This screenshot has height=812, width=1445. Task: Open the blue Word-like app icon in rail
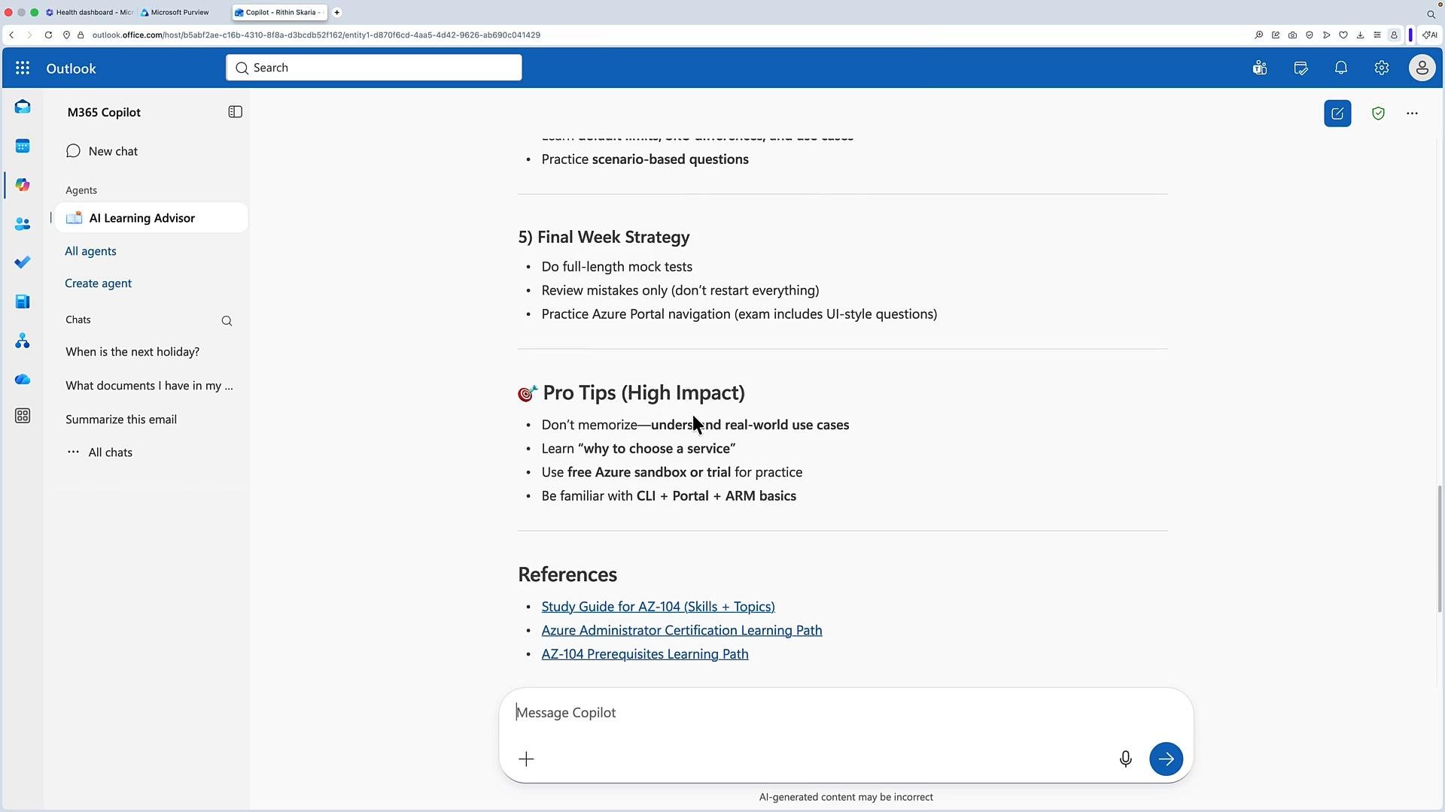point(23,301)
